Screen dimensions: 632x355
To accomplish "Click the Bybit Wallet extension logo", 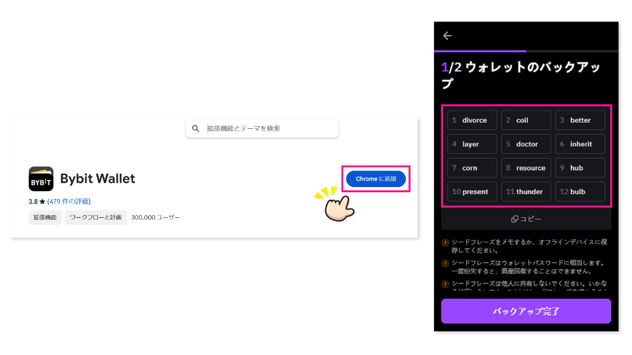I will pyautogui.click(x=41, y=178).
